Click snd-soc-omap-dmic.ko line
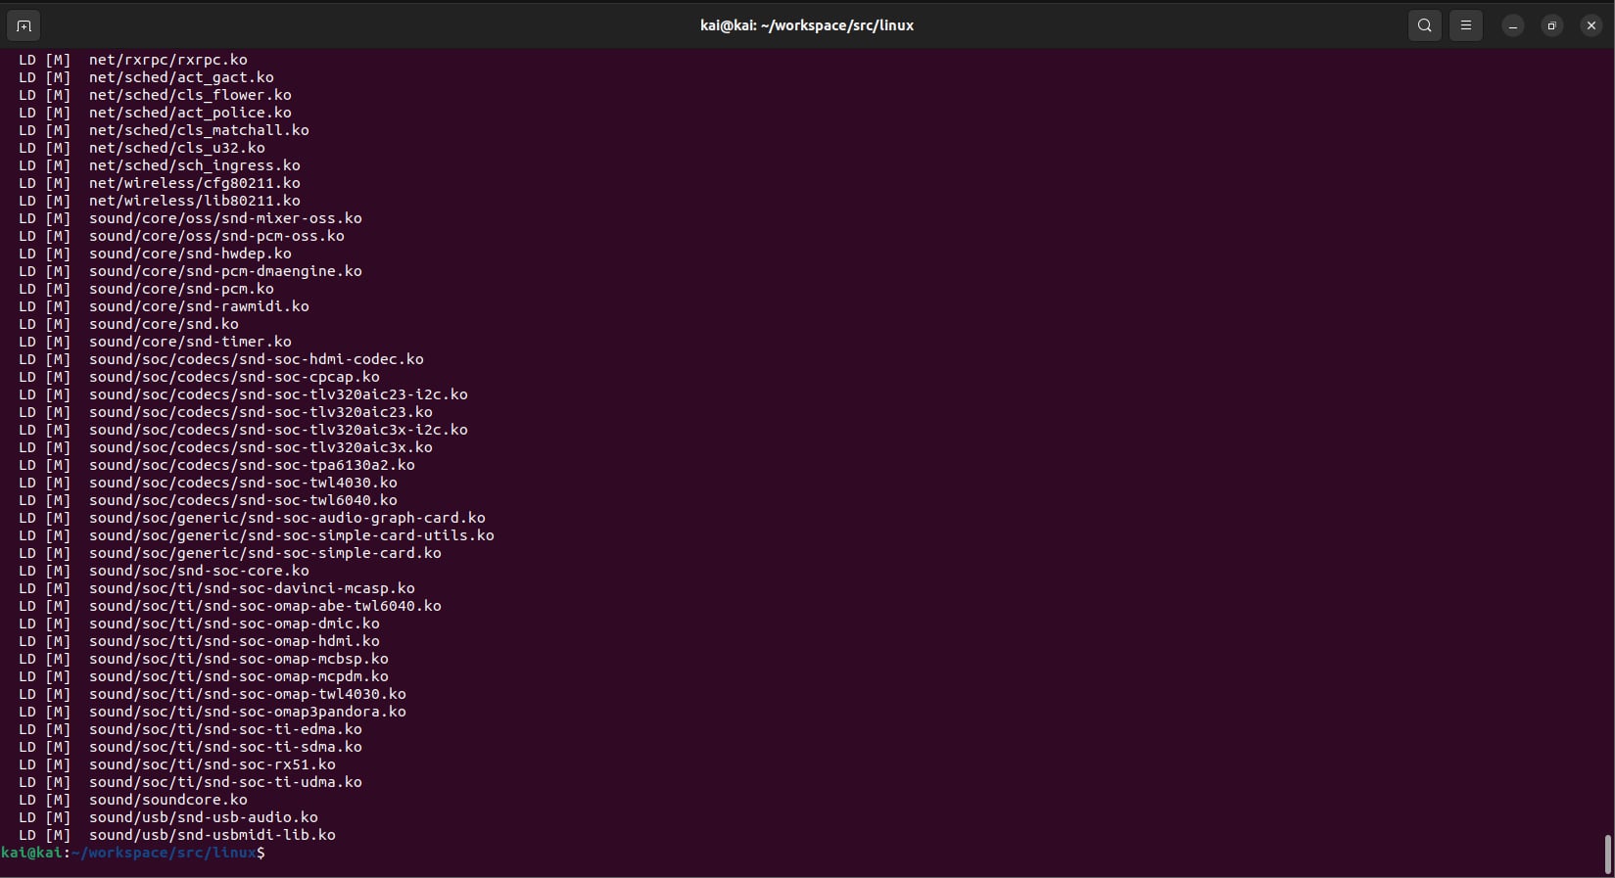Screen dimensions: 1615x878 pos(199,624)
